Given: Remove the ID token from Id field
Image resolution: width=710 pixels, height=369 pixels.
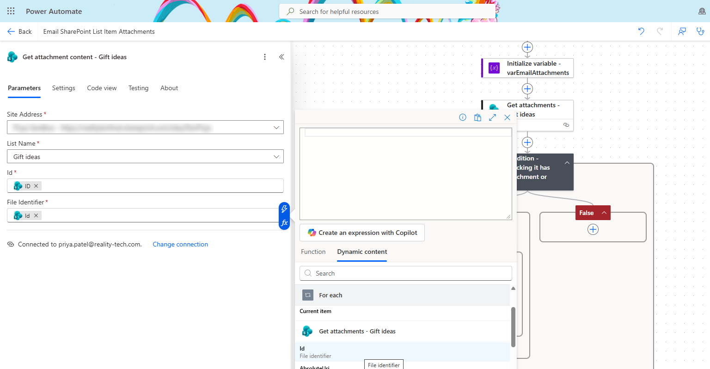Looking at the screenshot, I should [36, 186].
